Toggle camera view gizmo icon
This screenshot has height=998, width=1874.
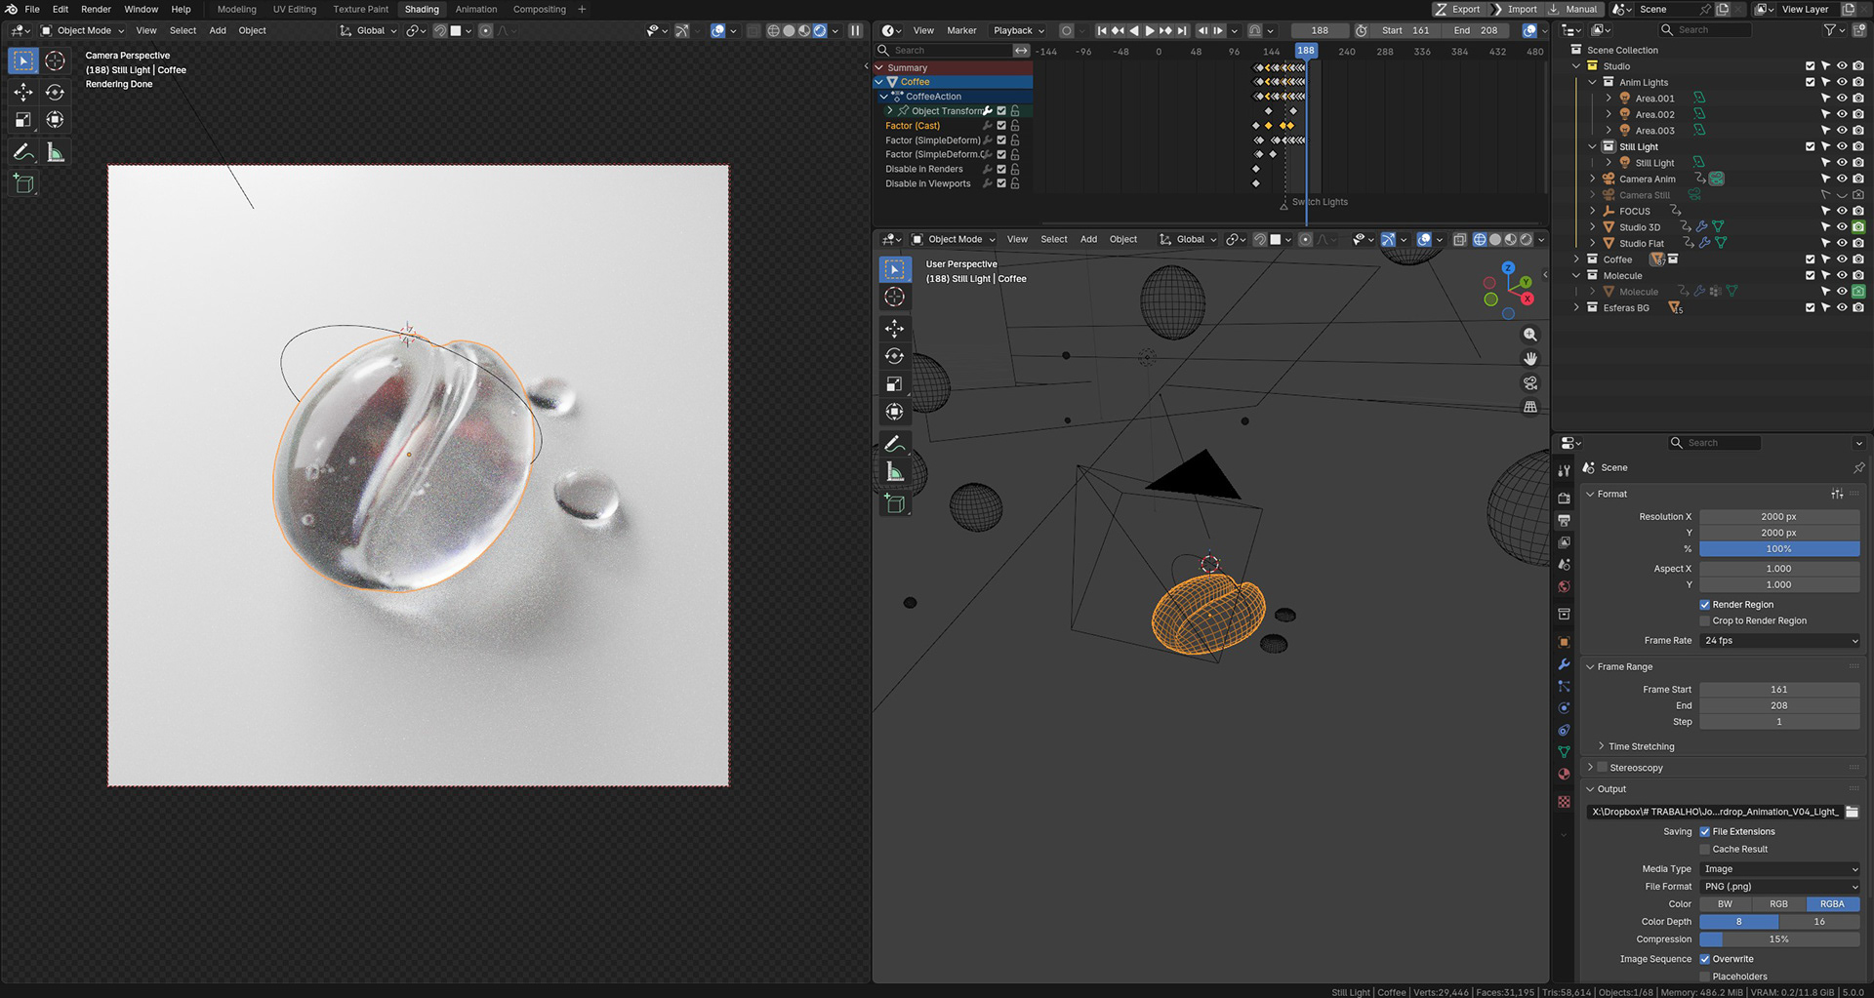tap(1529, 383)
